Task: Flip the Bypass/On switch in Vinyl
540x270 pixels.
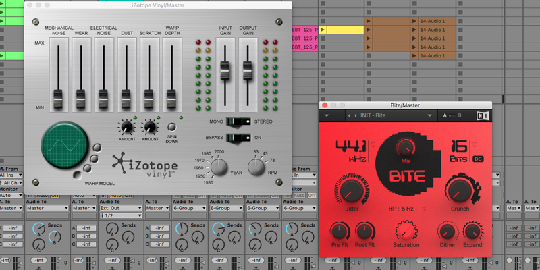Action: 239,138
